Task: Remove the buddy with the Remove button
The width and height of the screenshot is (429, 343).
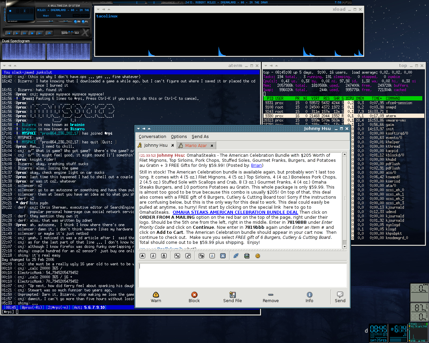Action: pyautogui.click(x=270, y=297)
